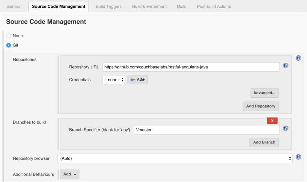The image size is (307, 182).
Task: Reselect Git radio button under Source Code Management
Action: pos(8,45)
